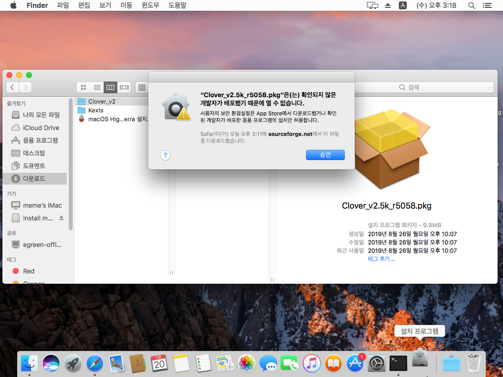Viewport: 503px width, 377px height.
Task: Open the help question mark in the dialog
Action: coord(165,156)
